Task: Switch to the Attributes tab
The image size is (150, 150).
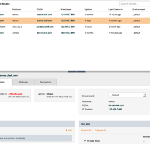Action: pos(23,82)
